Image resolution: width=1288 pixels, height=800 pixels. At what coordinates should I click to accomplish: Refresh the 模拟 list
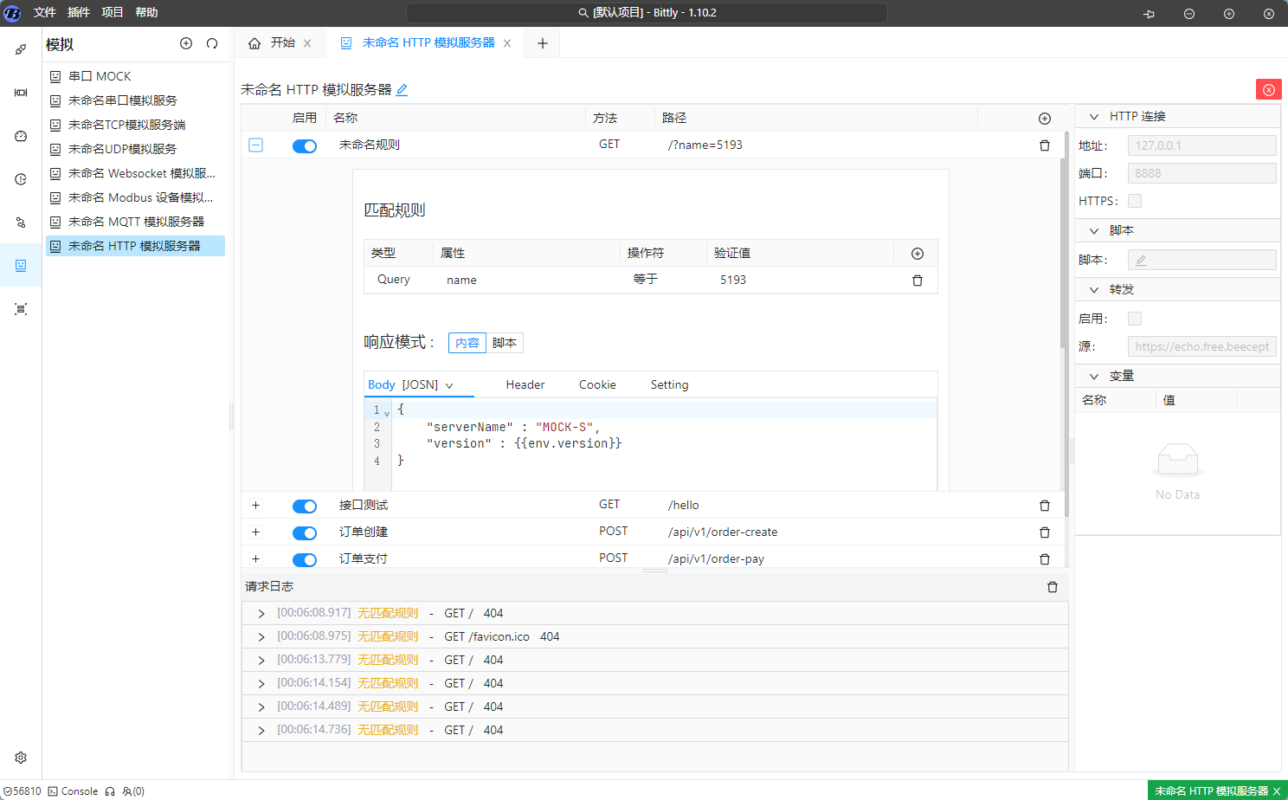pos(212,44)
